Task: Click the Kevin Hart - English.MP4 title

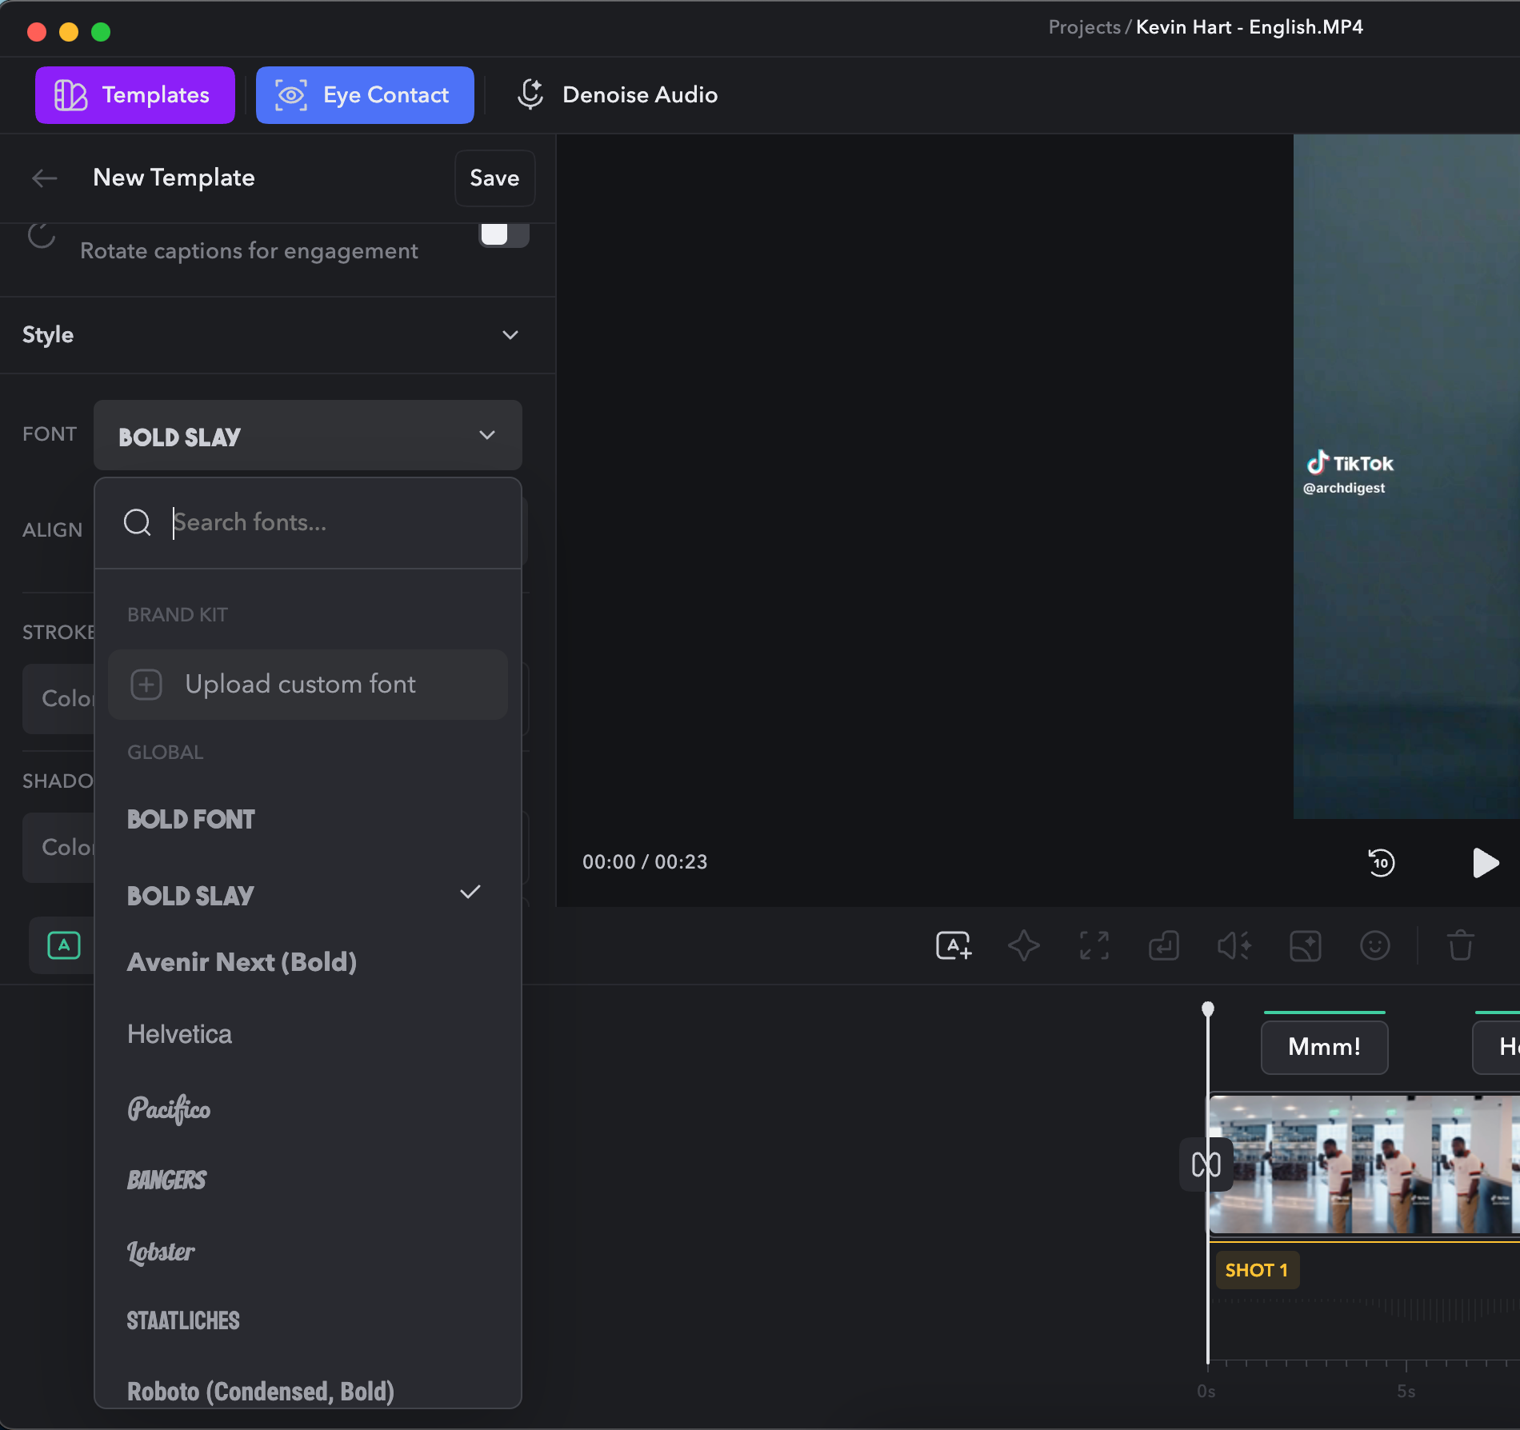Action: 1250,27
